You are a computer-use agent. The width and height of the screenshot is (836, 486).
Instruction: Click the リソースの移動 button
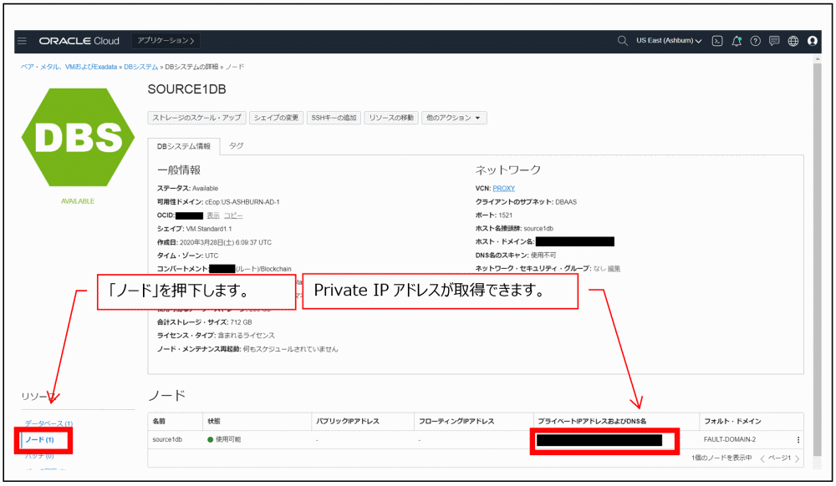[x=391, y=118]
